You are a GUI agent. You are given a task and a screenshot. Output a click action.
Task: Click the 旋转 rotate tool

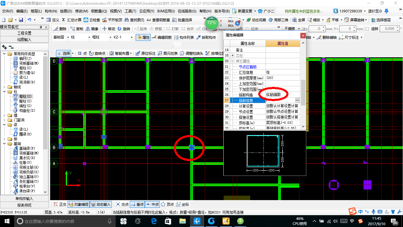pyautogui.click(x=124, y=29)
